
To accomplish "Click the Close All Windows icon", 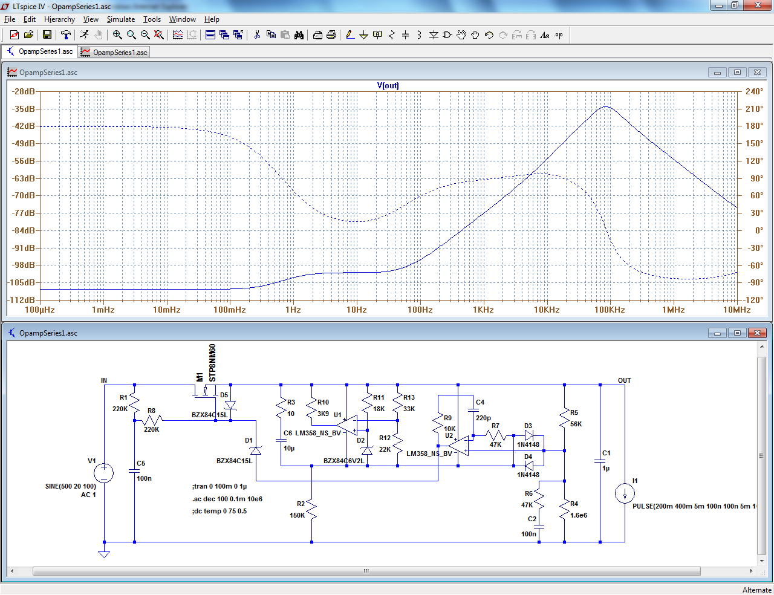I will click(238, 35).
